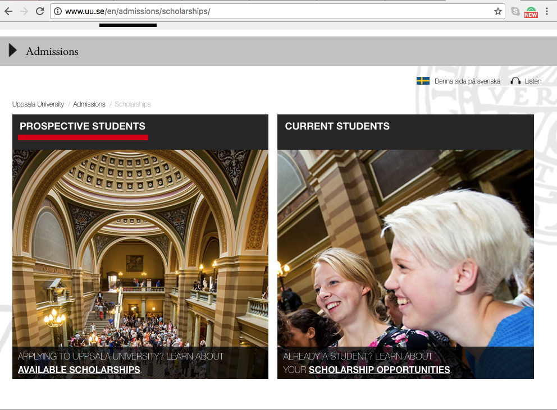
Task: Select the Prospective Students heading
Action: point(83,126)
